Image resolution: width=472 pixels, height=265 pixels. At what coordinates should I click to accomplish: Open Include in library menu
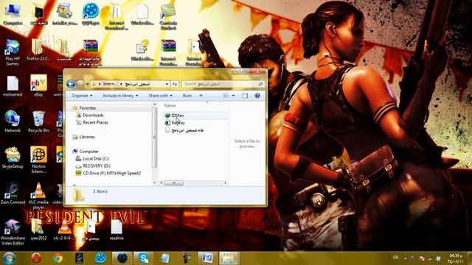coord(120,96)
